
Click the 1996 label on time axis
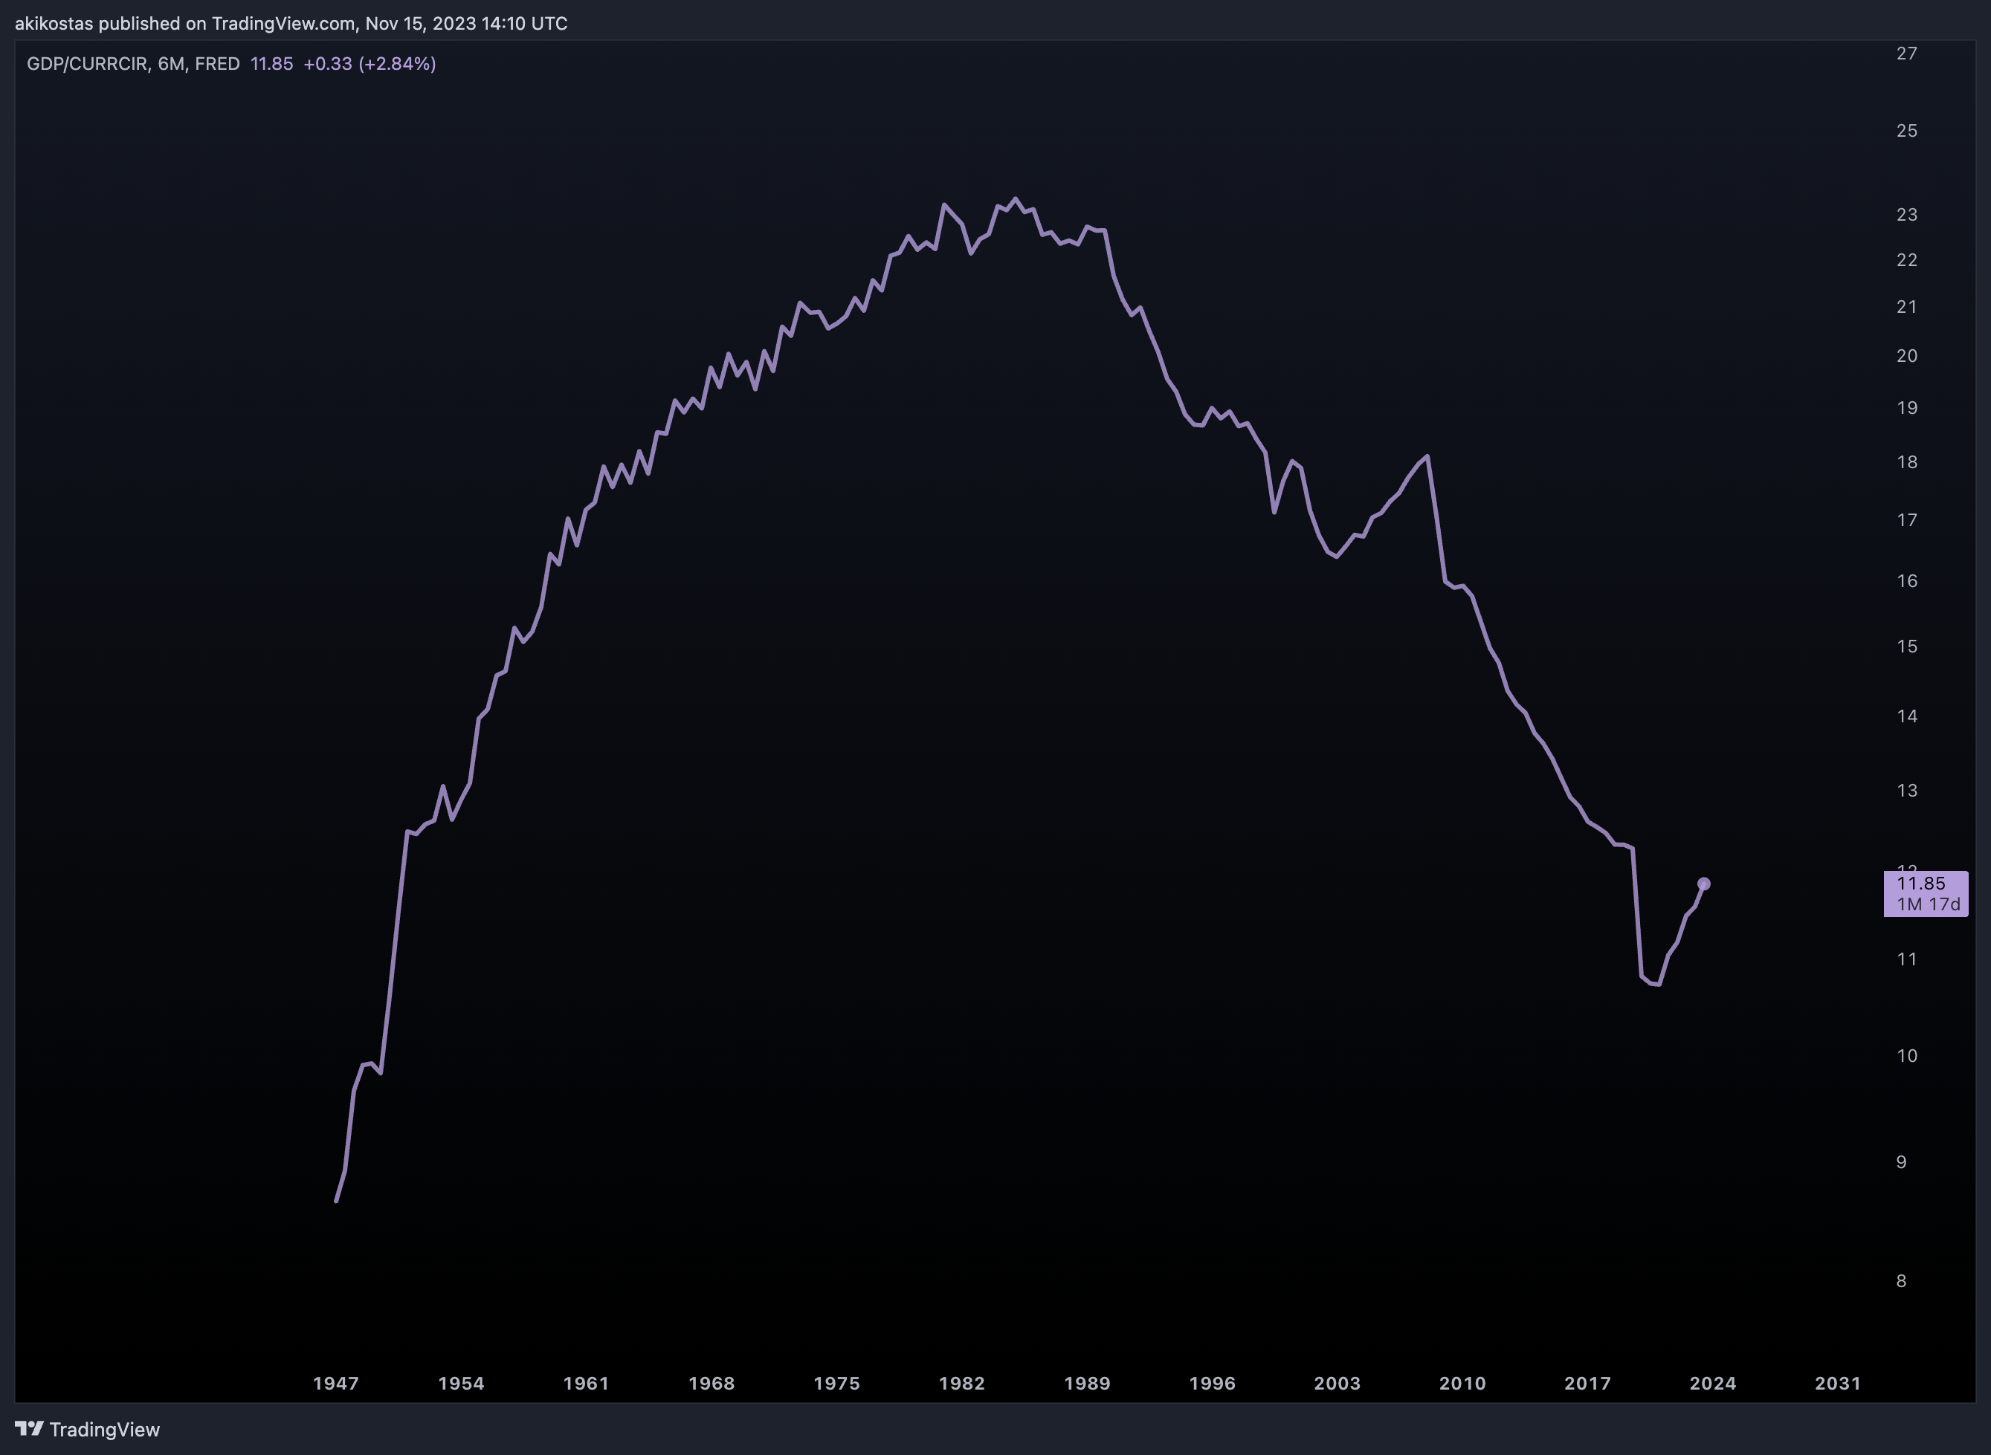(x=1212, y=1383)
